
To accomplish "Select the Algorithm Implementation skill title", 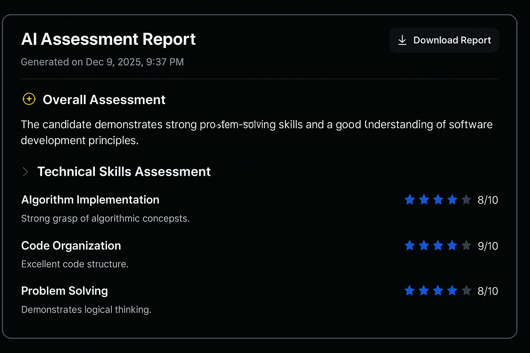I will [x=90, y=200].
